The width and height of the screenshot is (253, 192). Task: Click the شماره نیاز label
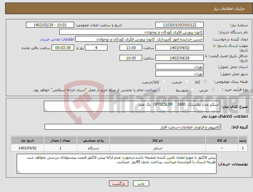pos(239,25)
